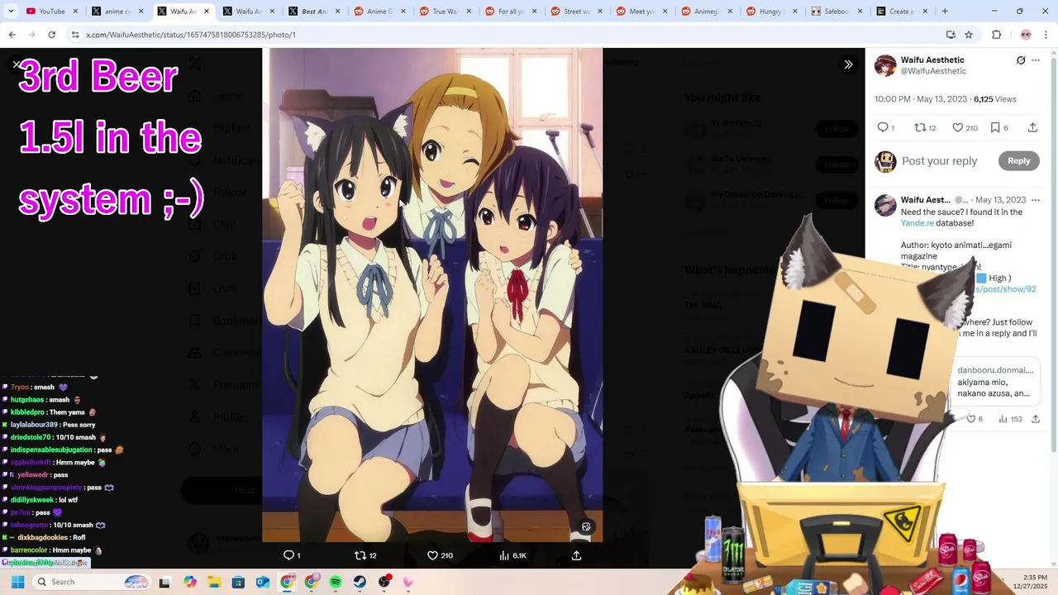Open the Yande.re link in the reply
The height and width of the screenshot is (595, 1058).
click(x=917, y=223)
